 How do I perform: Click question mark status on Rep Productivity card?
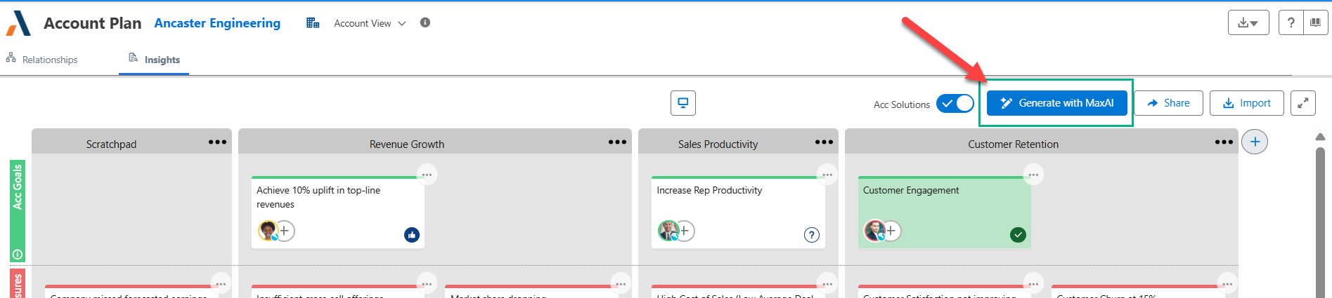tap(812, 235)
